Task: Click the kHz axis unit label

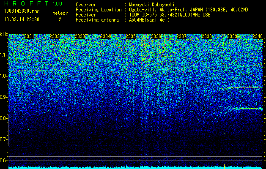Action: pyautogui.click(x=4, y=34)
